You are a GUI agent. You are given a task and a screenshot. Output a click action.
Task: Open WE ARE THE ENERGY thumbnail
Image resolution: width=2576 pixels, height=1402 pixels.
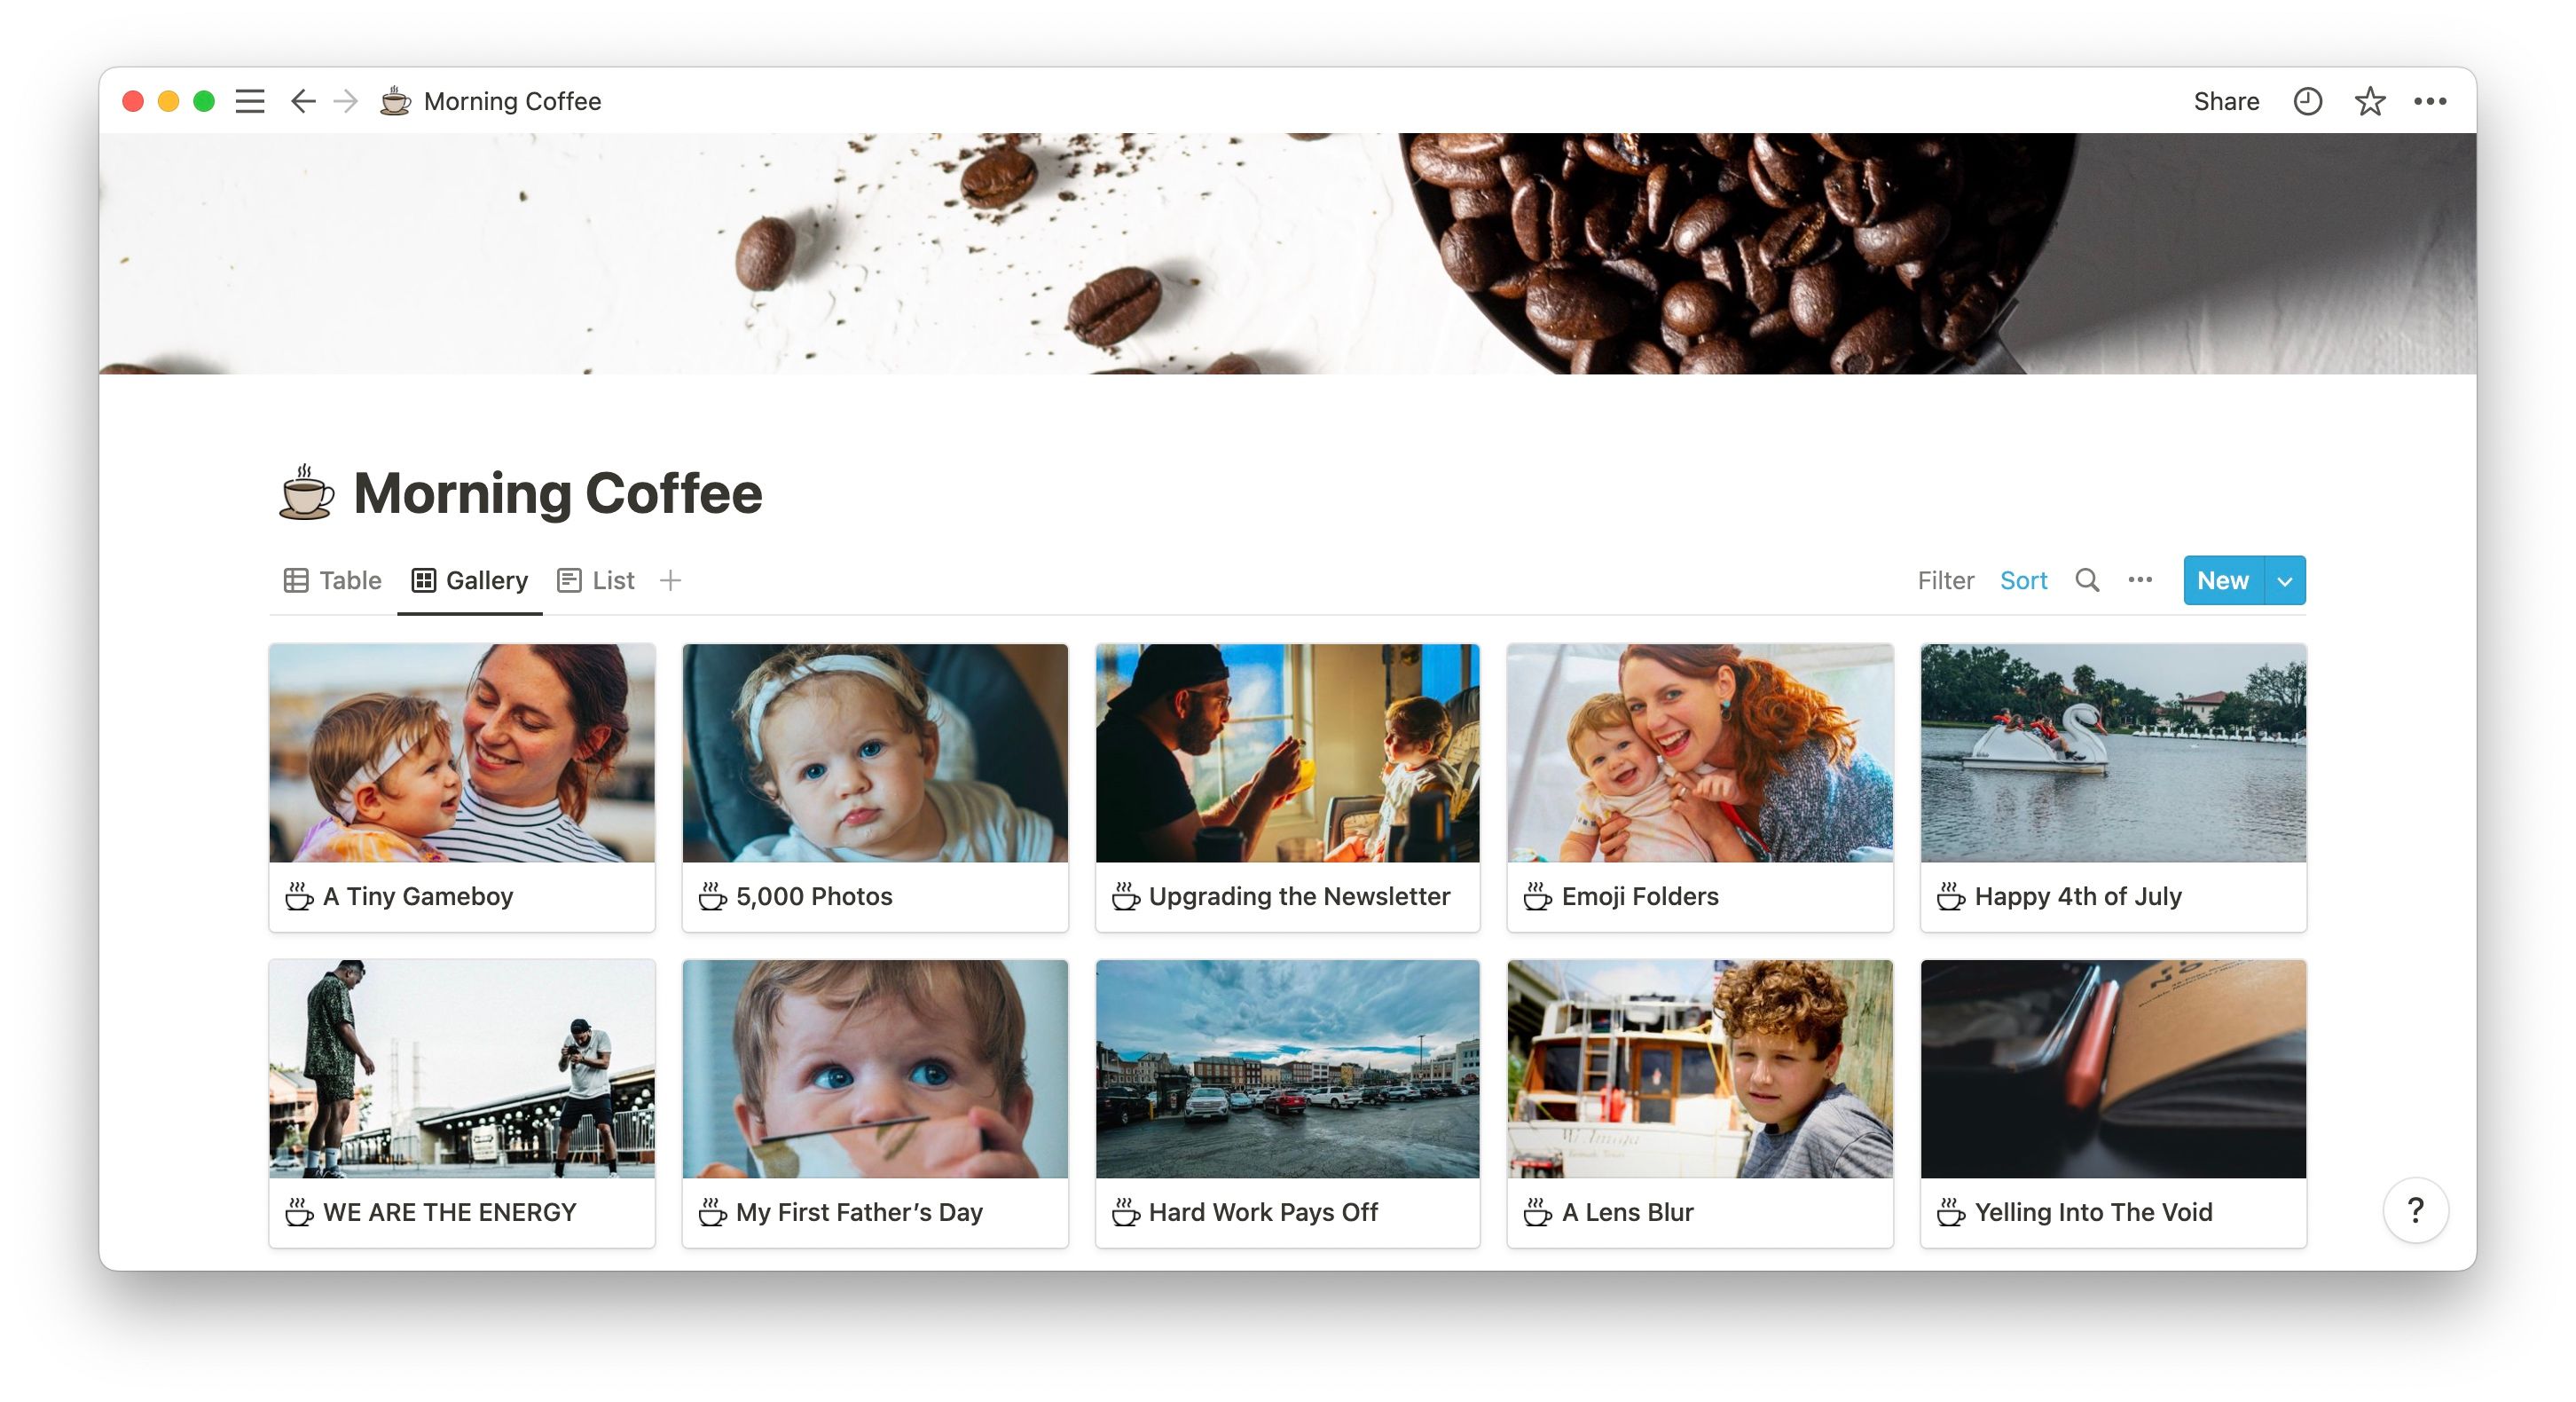coord(462,1068)
